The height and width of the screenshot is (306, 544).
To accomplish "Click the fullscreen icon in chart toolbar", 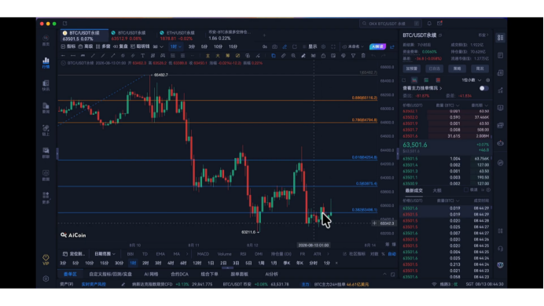I will (333, 46).
